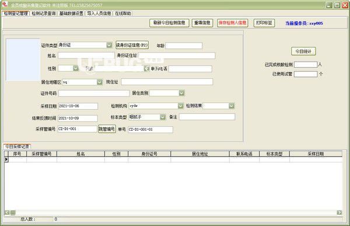
Task: Click the horizontal scrollbar right arrow
Action: (339, 213)
